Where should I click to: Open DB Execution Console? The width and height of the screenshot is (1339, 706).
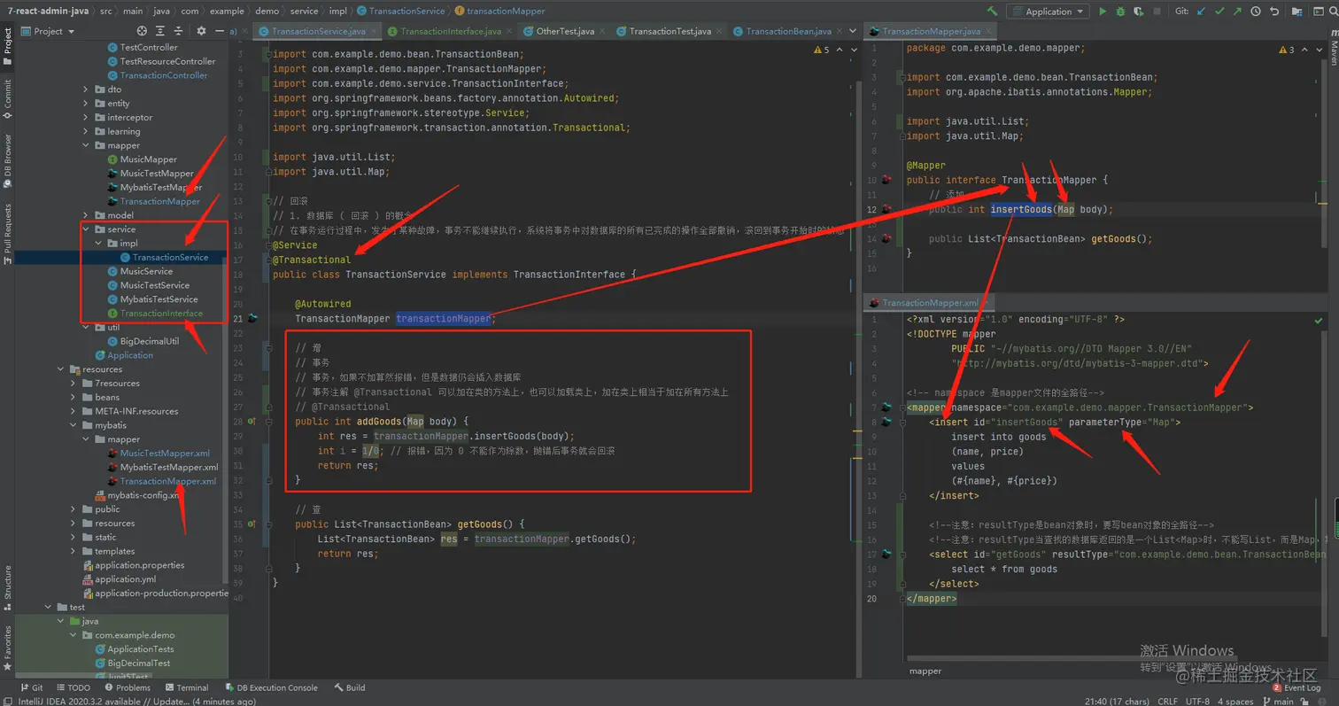(x=270, y=687)
